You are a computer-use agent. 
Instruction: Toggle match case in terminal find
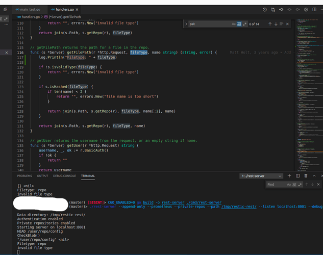click(x=289, y=185)
